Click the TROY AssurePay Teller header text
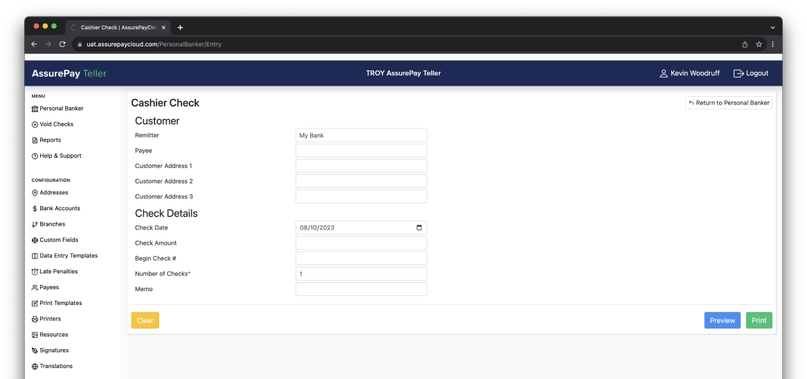The width and height of the screenshot is (807, 379). [403, 73]
